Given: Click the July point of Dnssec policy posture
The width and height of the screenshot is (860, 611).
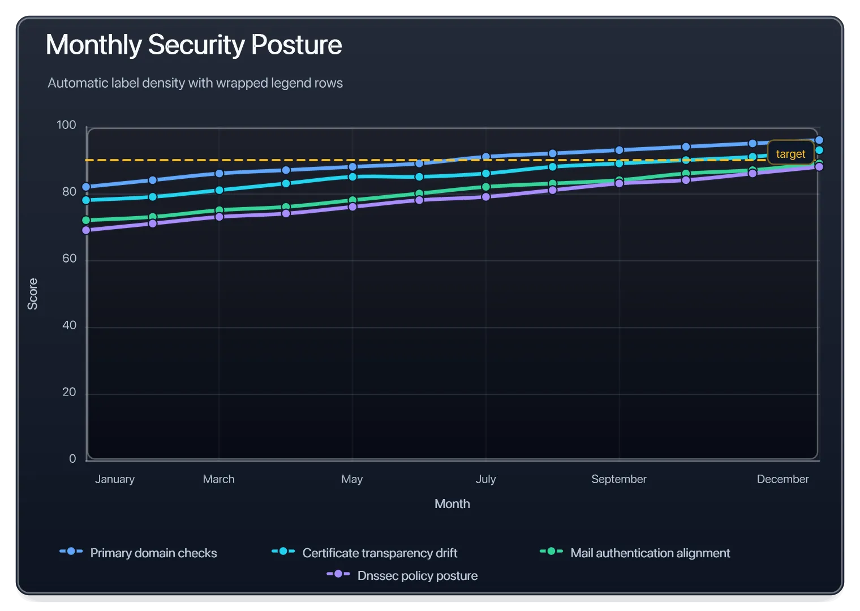Looking at the screenshot, I should point(486,197).
